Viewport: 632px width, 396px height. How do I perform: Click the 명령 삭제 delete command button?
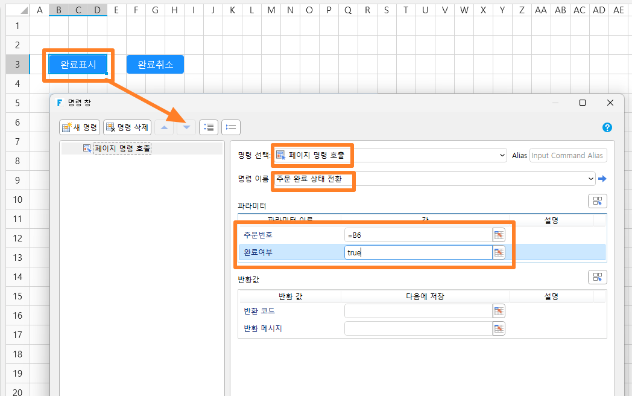coord(127,127)
